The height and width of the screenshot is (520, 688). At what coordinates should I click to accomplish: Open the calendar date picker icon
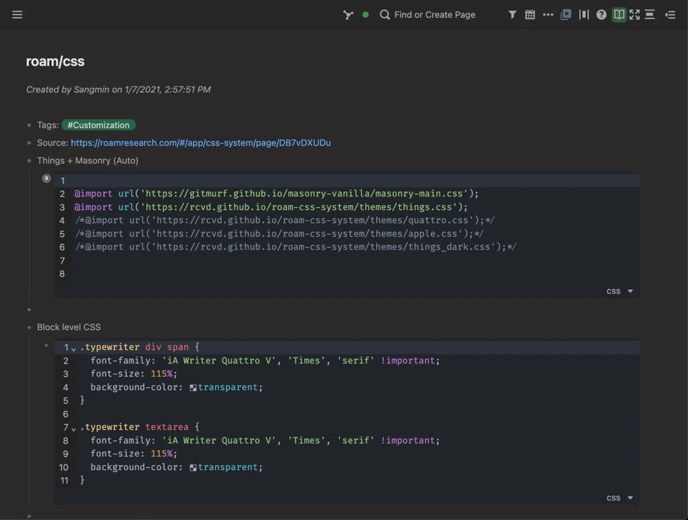(530, 15)
